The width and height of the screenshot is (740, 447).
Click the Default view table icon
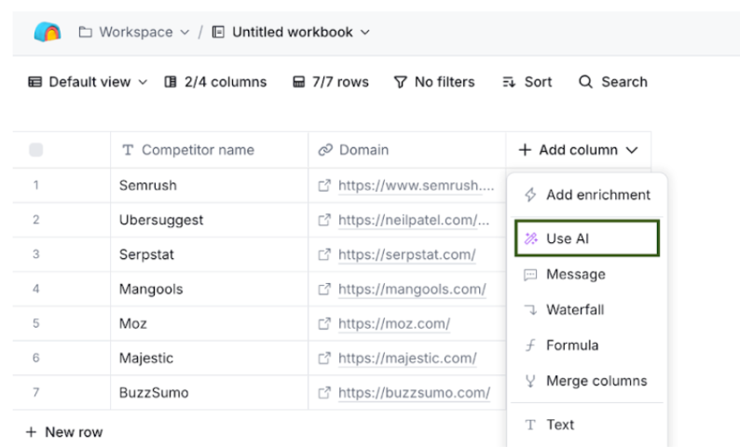tap(34, 82)
